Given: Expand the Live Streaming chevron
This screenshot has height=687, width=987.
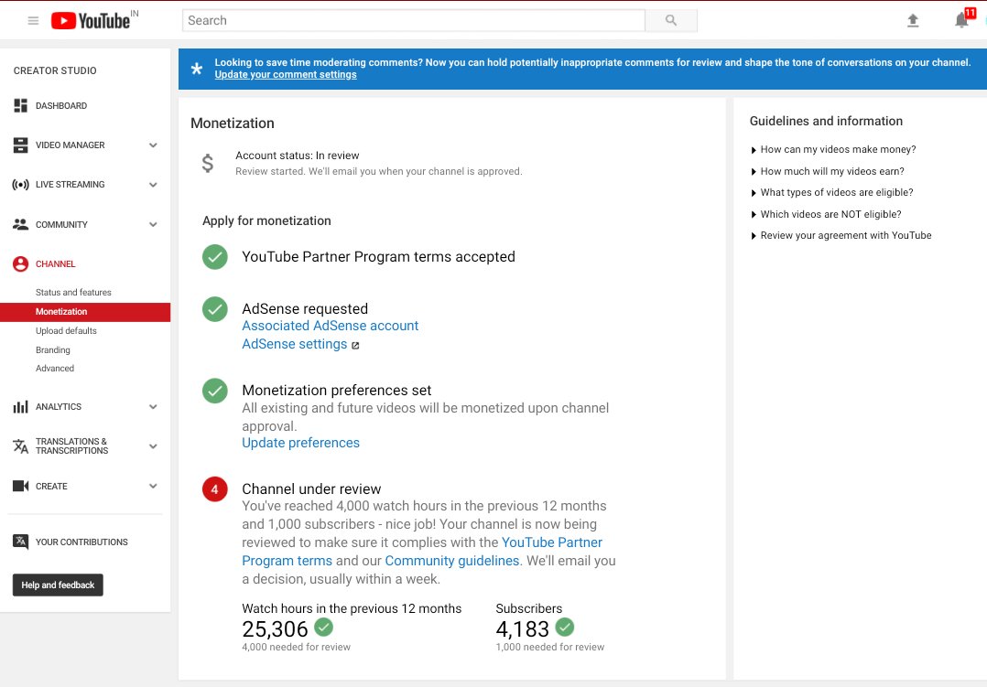Looking at the screenshot, I should [153, 185].
